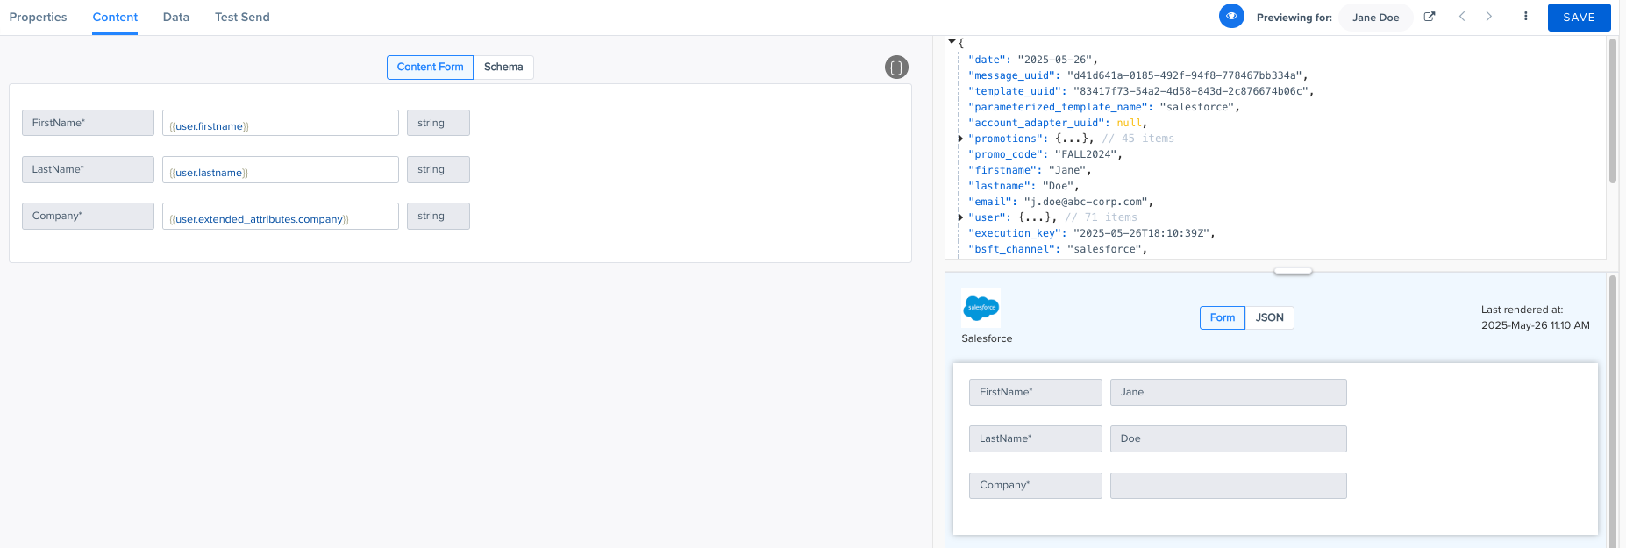Click the Company* label in content form
Image resolution: width=1626 pixels, height=548 pixels.
[88, 216]
